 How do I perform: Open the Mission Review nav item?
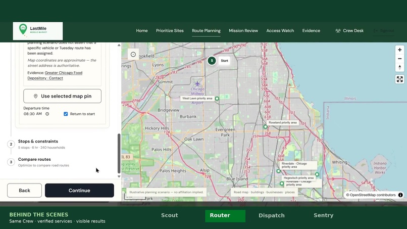[243, 31]
